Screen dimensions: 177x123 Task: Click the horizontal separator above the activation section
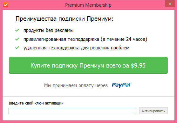pyautogui.click(x=88, y=97)
